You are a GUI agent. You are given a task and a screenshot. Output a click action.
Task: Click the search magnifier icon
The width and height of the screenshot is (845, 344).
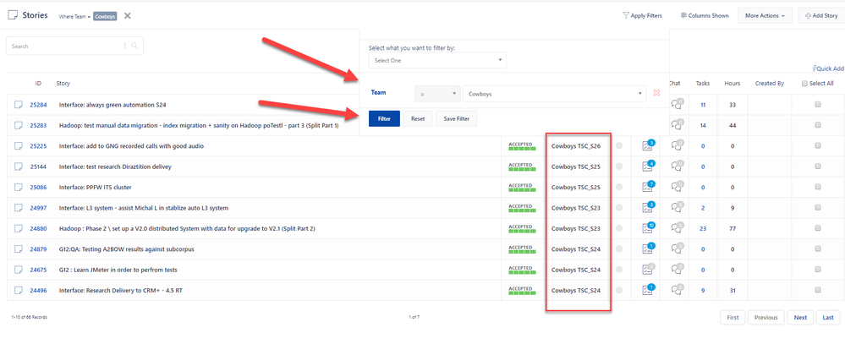(134, 46)
